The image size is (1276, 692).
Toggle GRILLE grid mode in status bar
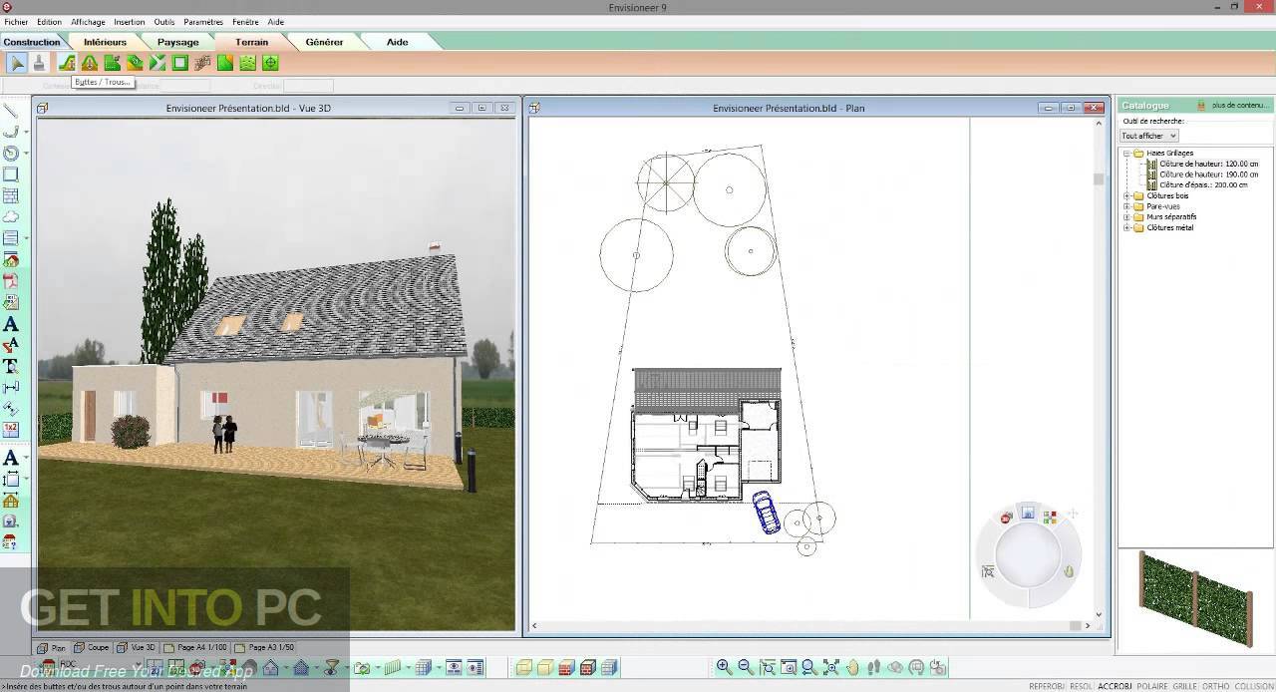[x=1185, y=686]
